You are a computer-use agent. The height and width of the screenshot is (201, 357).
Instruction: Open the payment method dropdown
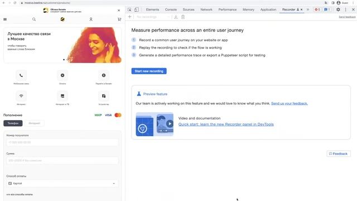(62, 184)
